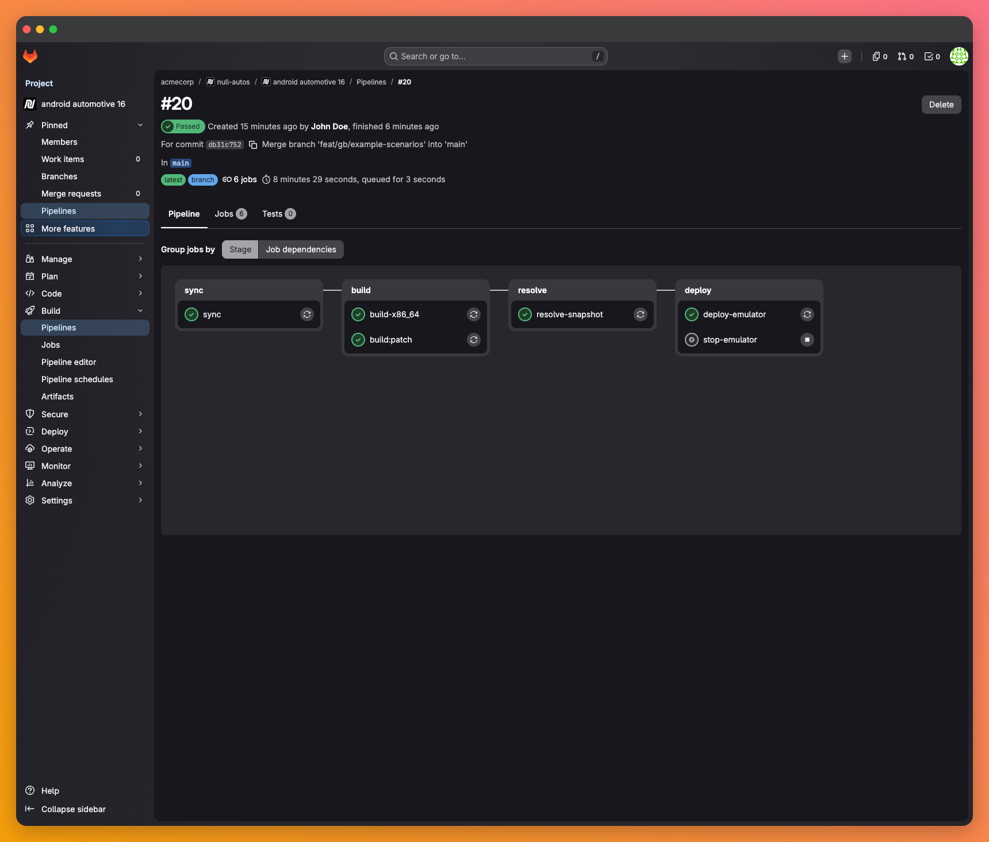Click the Delete pipeline button

pos(941,105)
